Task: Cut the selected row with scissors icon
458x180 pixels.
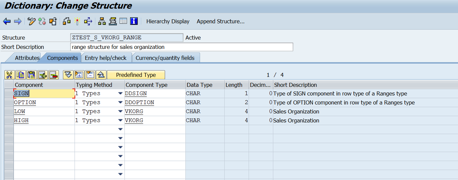Action: pyautogui.click(x=9, y=75)
